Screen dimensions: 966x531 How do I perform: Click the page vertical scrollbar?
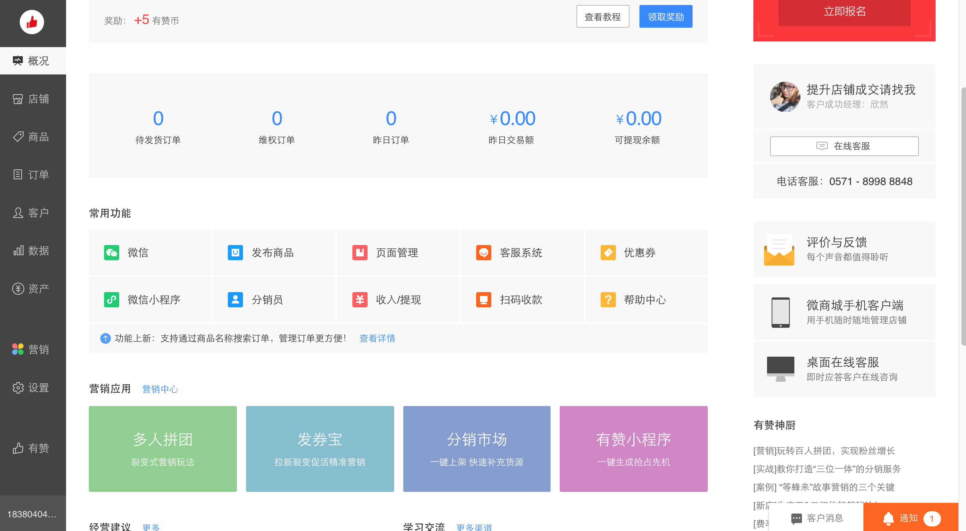[x=963, y=217]
